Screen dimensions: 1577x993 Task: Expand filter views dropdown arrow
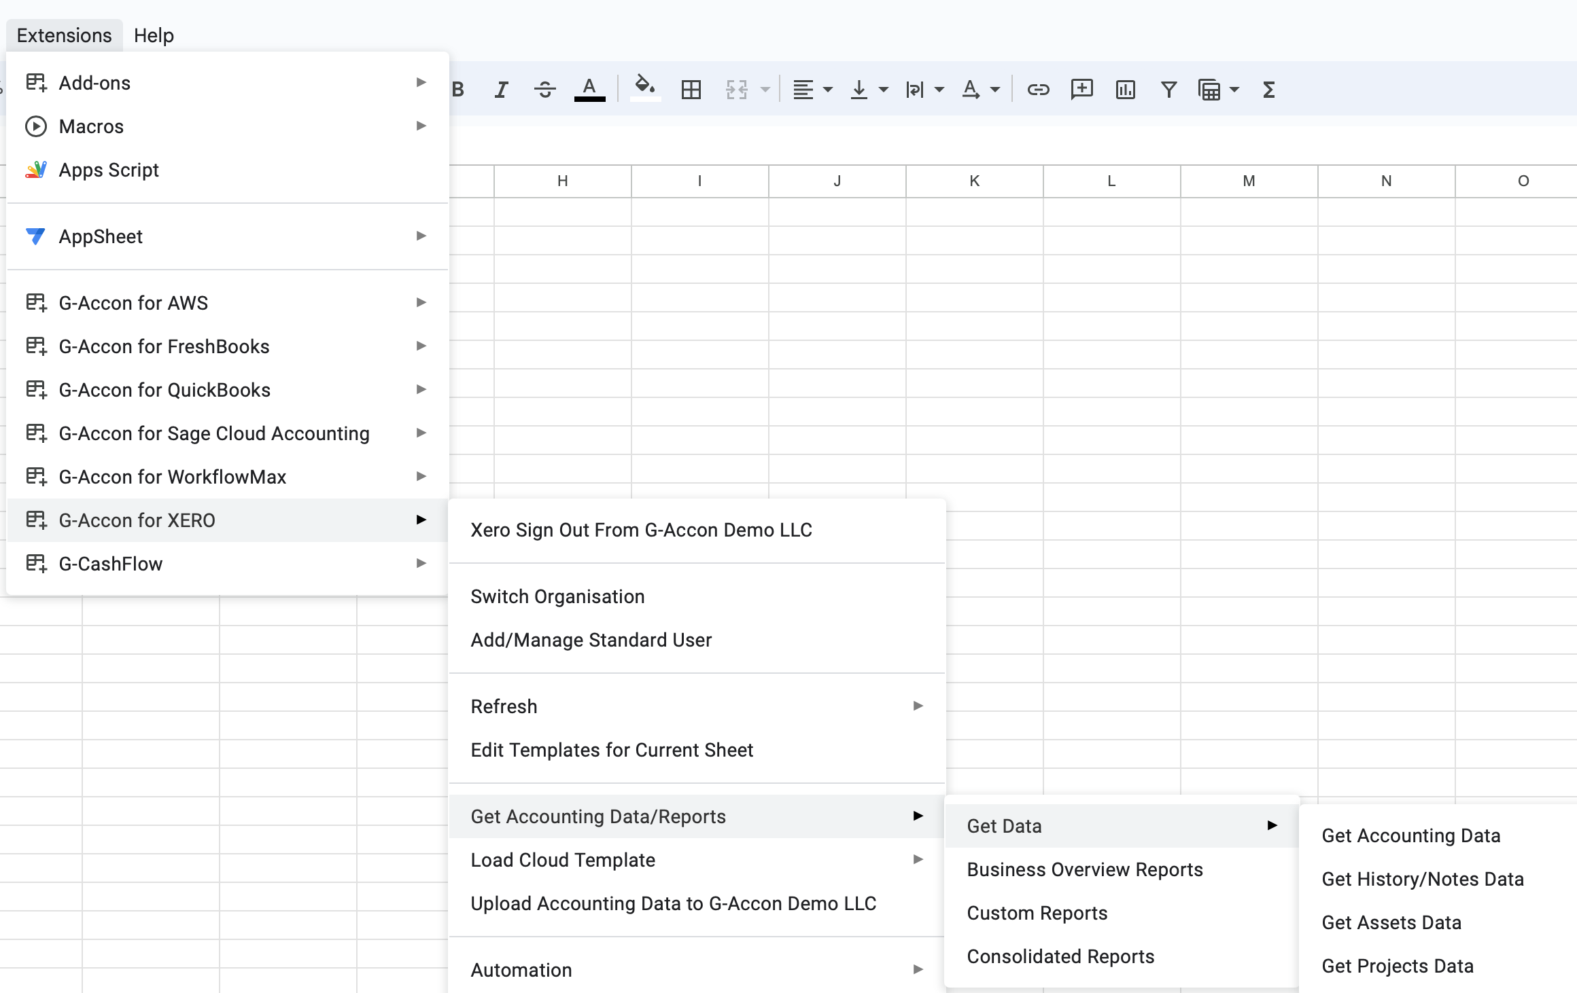pyautogui.click(x=1234, y=90)
